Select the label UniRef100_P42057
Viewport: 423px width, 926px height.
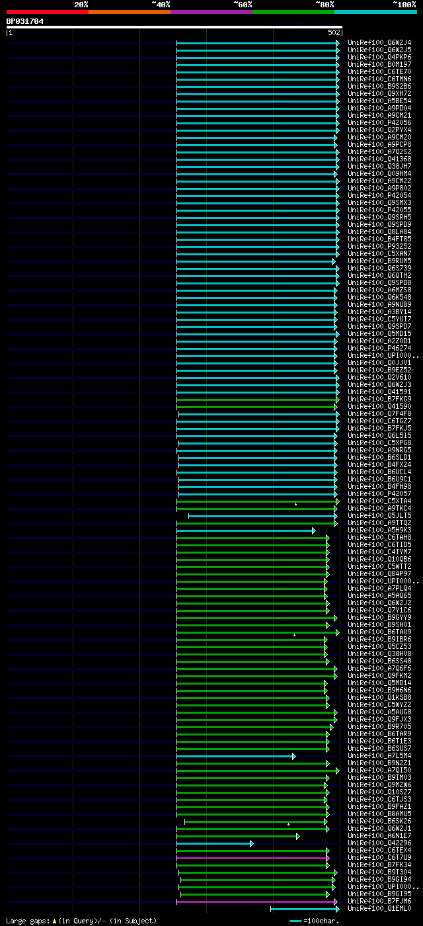tap(379, 493)
